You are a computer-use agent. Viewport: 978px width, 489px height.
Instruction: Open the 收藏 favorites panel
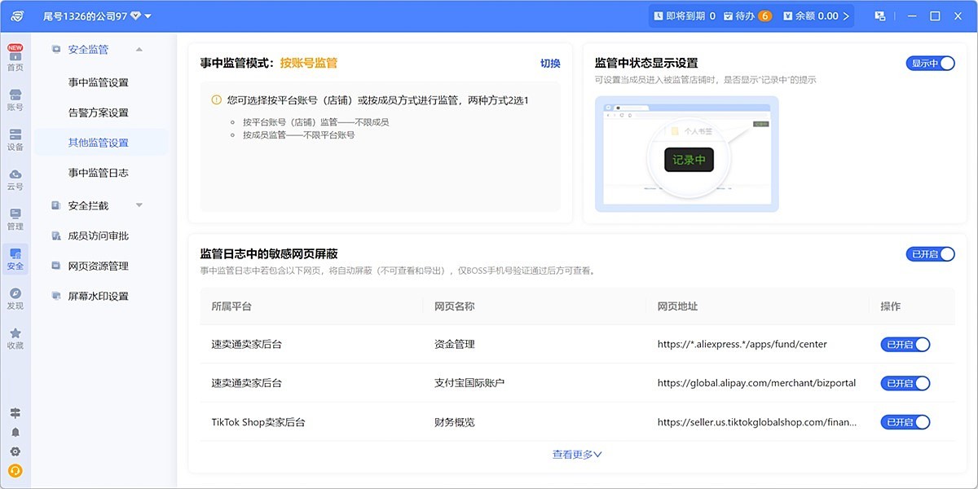tap(15, 339)
